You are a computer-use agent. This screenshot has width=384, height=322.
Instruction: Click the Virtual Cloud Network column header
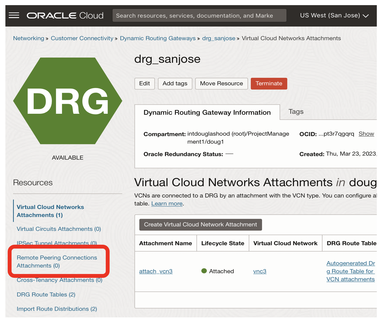point(285,243)
